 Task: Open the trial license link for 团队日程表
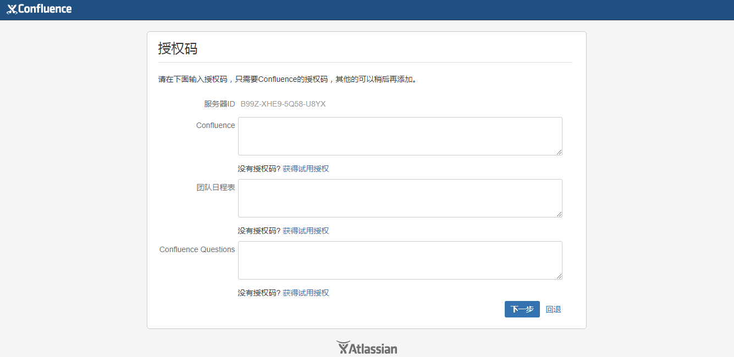(x=306, y=231)
